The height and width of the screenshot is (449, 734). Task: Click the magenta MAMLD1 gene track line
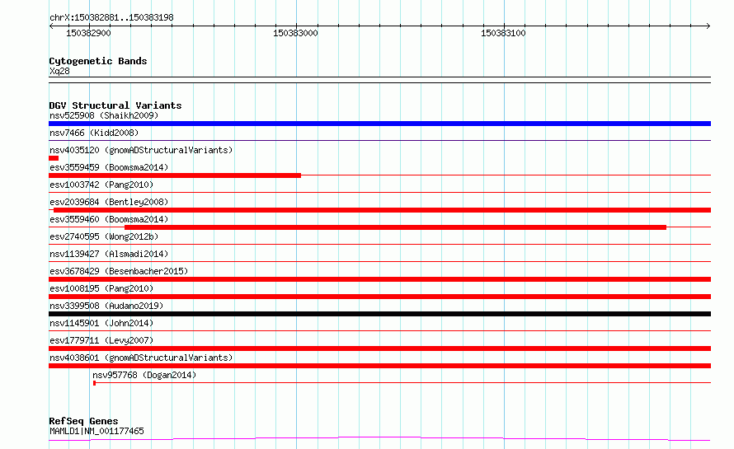coord(379,439)
